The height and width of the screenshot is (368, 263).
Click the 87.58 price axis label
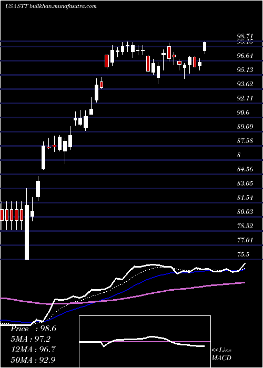click(245, 141)
